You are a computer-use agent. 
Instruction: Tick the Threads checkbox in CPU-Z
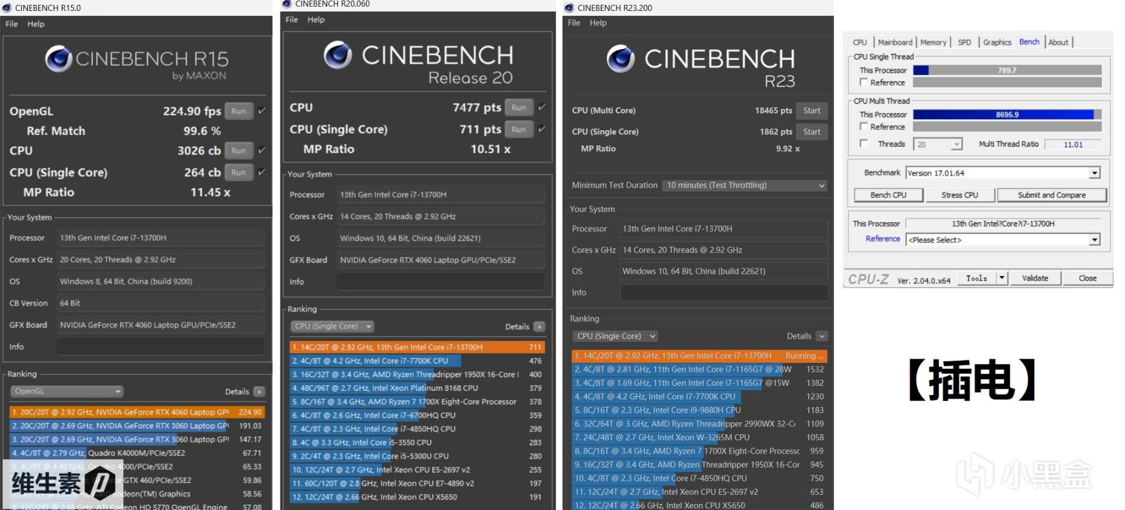coord(863,144)
